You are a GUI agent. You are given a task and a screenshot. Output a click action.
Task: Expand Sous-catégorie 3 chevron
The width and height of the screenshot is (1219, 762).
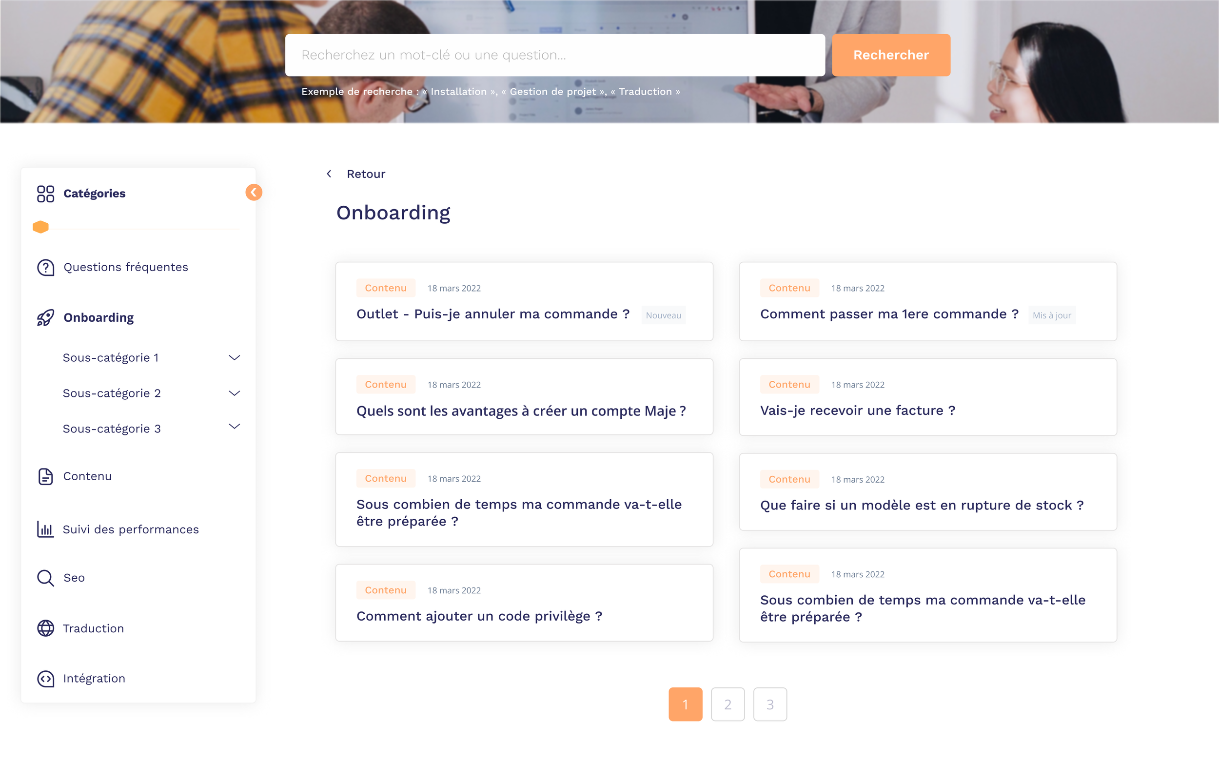click(x=235, y=427)
